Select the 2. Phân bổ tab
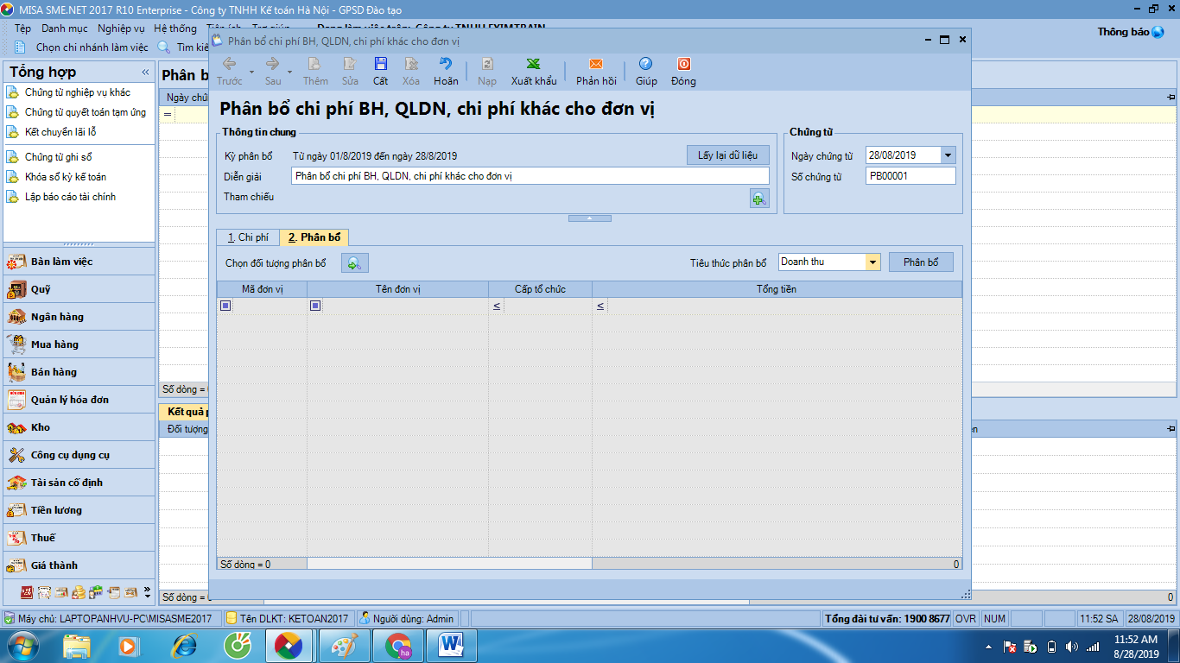1180x663 pixels. pyautogui.click(x=314, y=237)
